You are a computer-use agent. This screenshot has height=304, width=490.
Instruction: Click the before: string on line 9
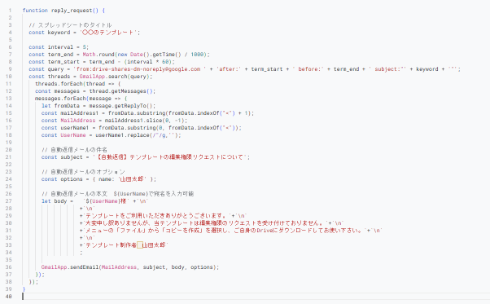309,69
